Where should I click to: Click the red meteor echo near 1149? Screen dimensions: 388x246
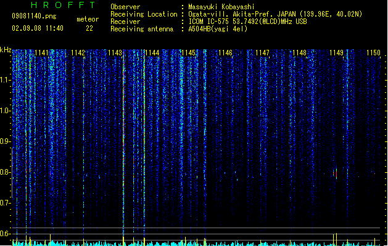[336, 173]
